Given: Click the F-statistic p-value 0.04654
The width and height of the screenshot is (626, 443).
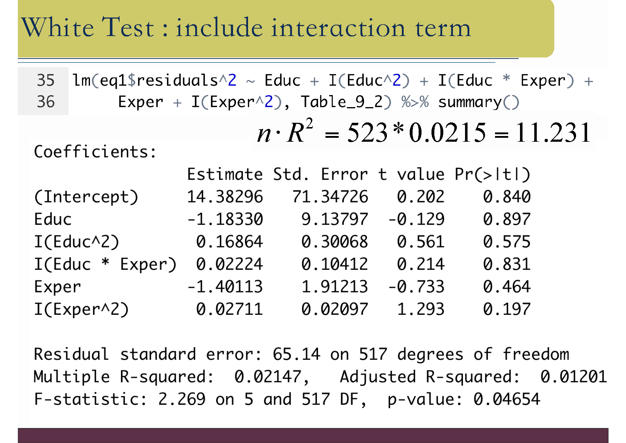Looking at the screenshot, I should pyautogui.click(x=506, y=399).
